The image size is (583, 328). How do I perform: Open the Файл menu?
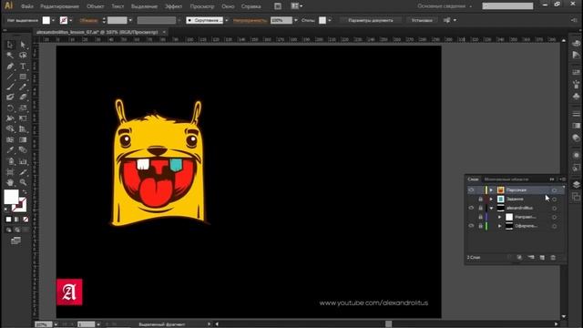(27, 6)
